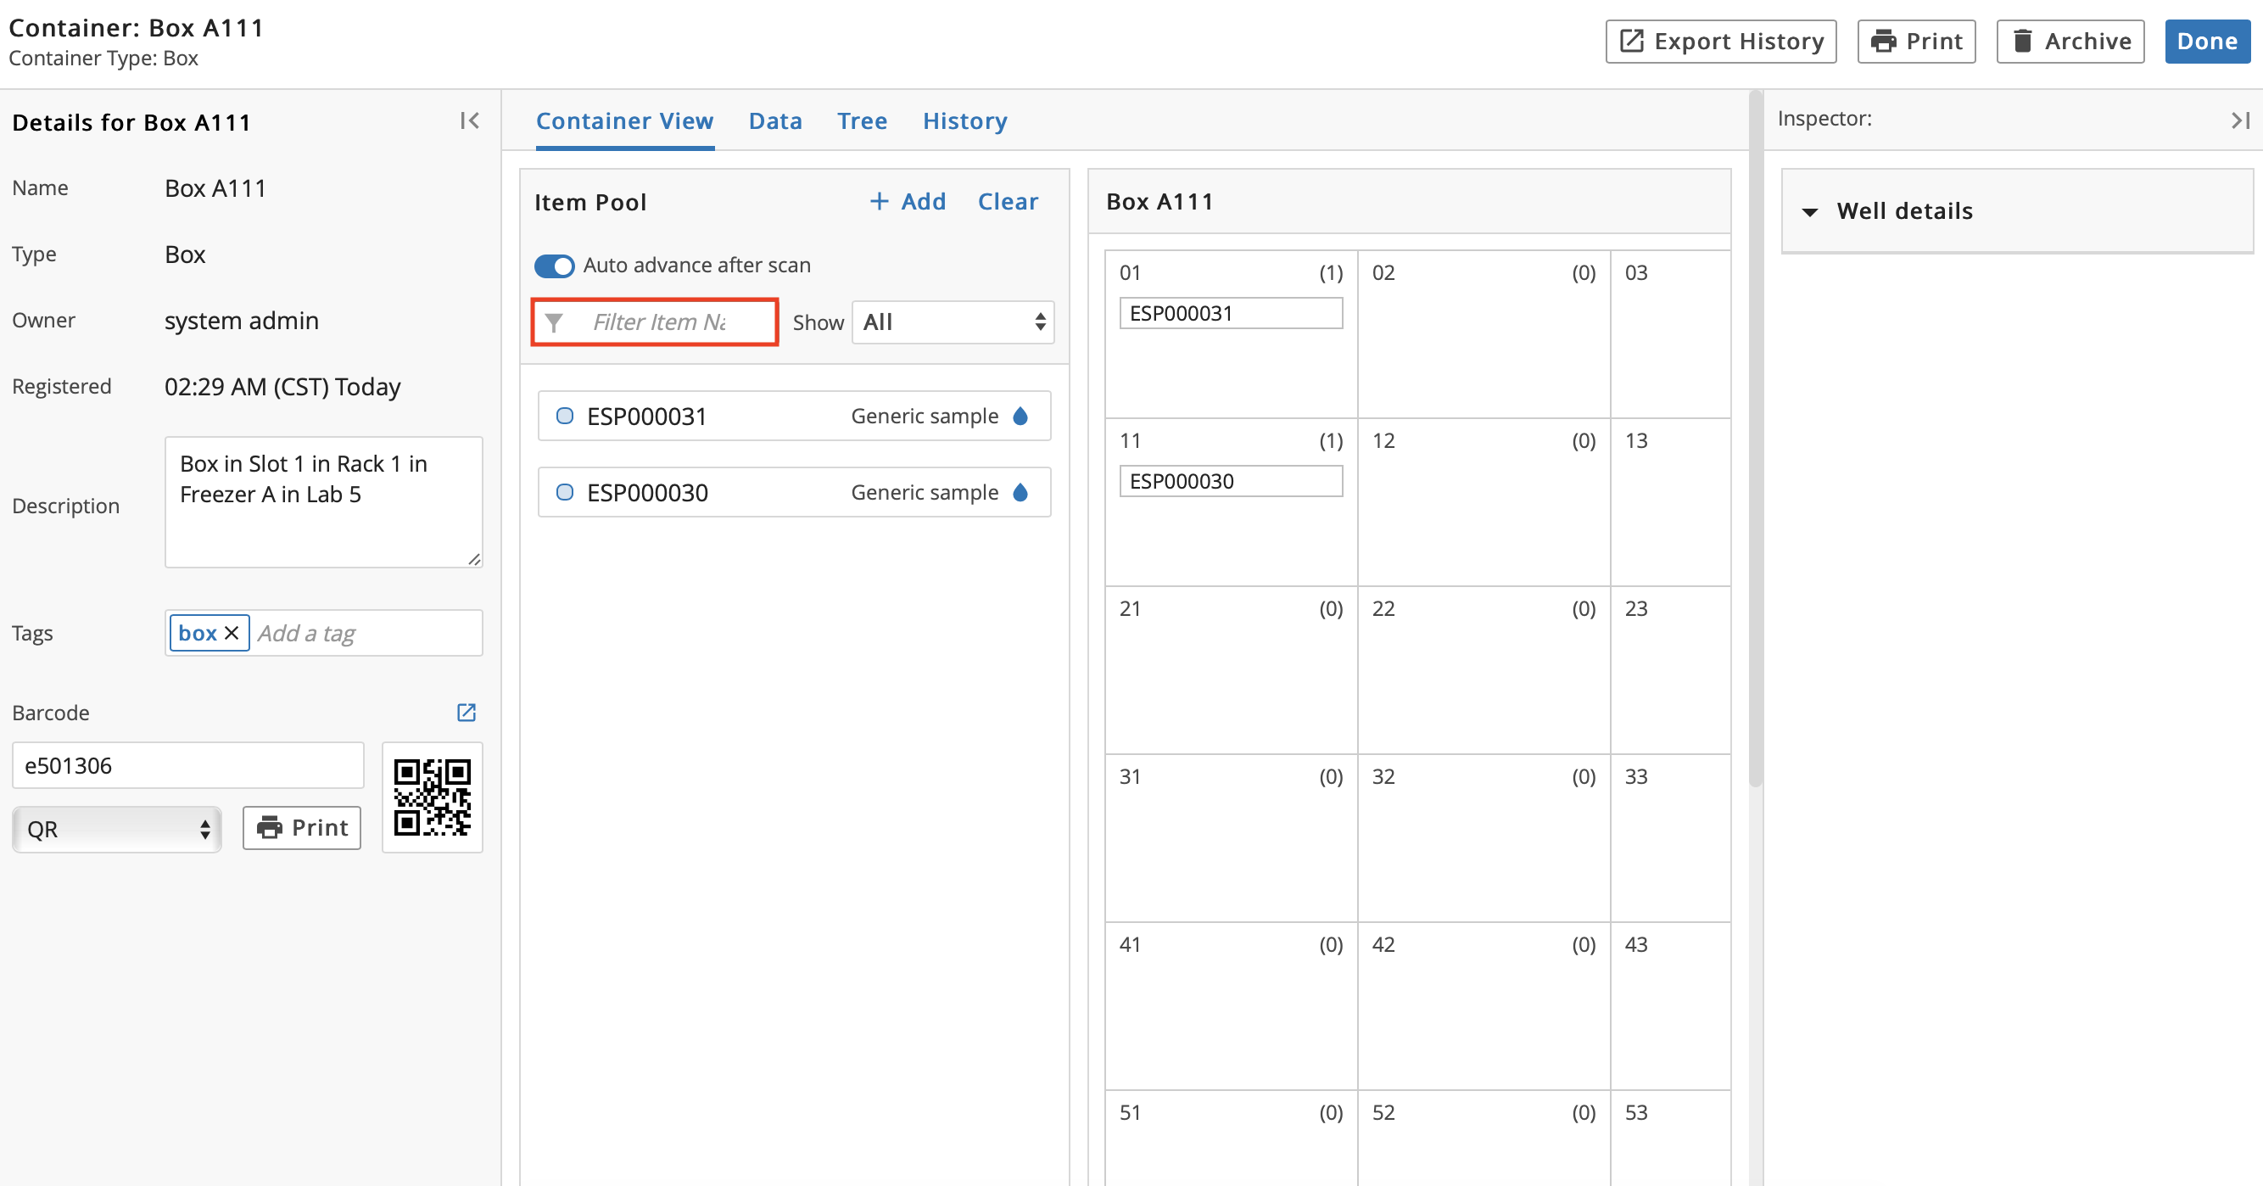2263x1186 pixels.
Task: Click the Done button
Action: (2207, 42)
